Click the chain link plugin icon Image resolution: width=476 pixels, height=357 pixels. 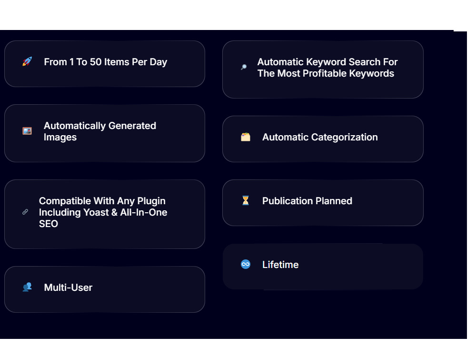[x=25, y=212]
